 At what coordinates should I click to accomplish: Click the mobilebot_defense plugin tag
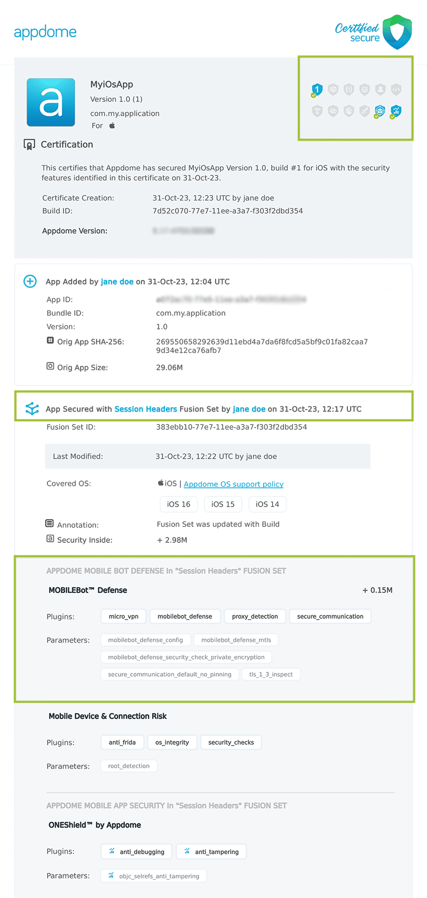coord(185,616)
